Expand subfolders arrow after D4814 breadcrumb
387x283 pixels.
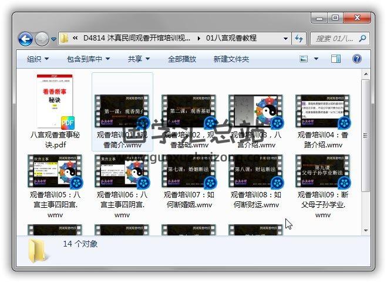click(x=199, y=39)
